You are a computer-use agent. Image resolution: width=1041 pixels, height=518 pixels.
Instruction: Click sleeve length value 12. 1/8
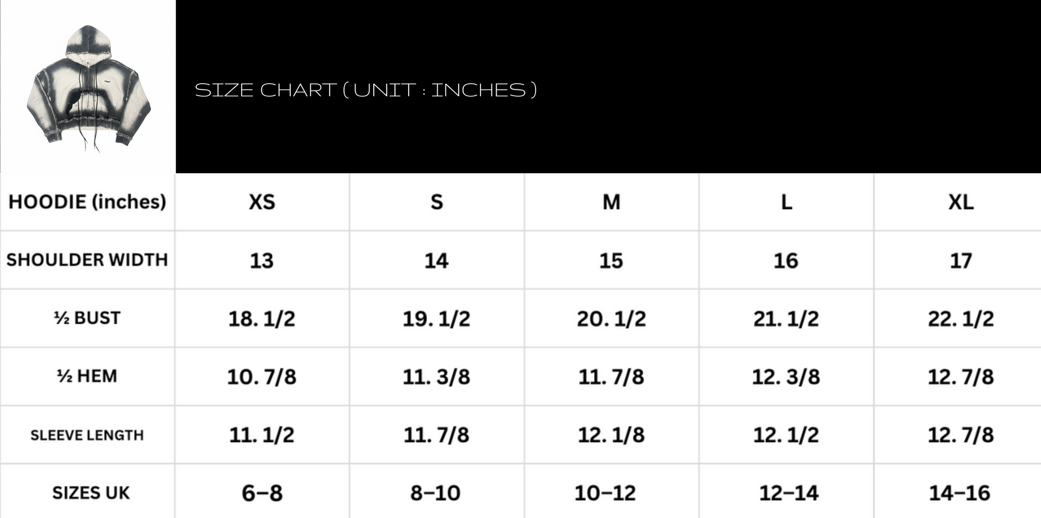tap(611, 435)
